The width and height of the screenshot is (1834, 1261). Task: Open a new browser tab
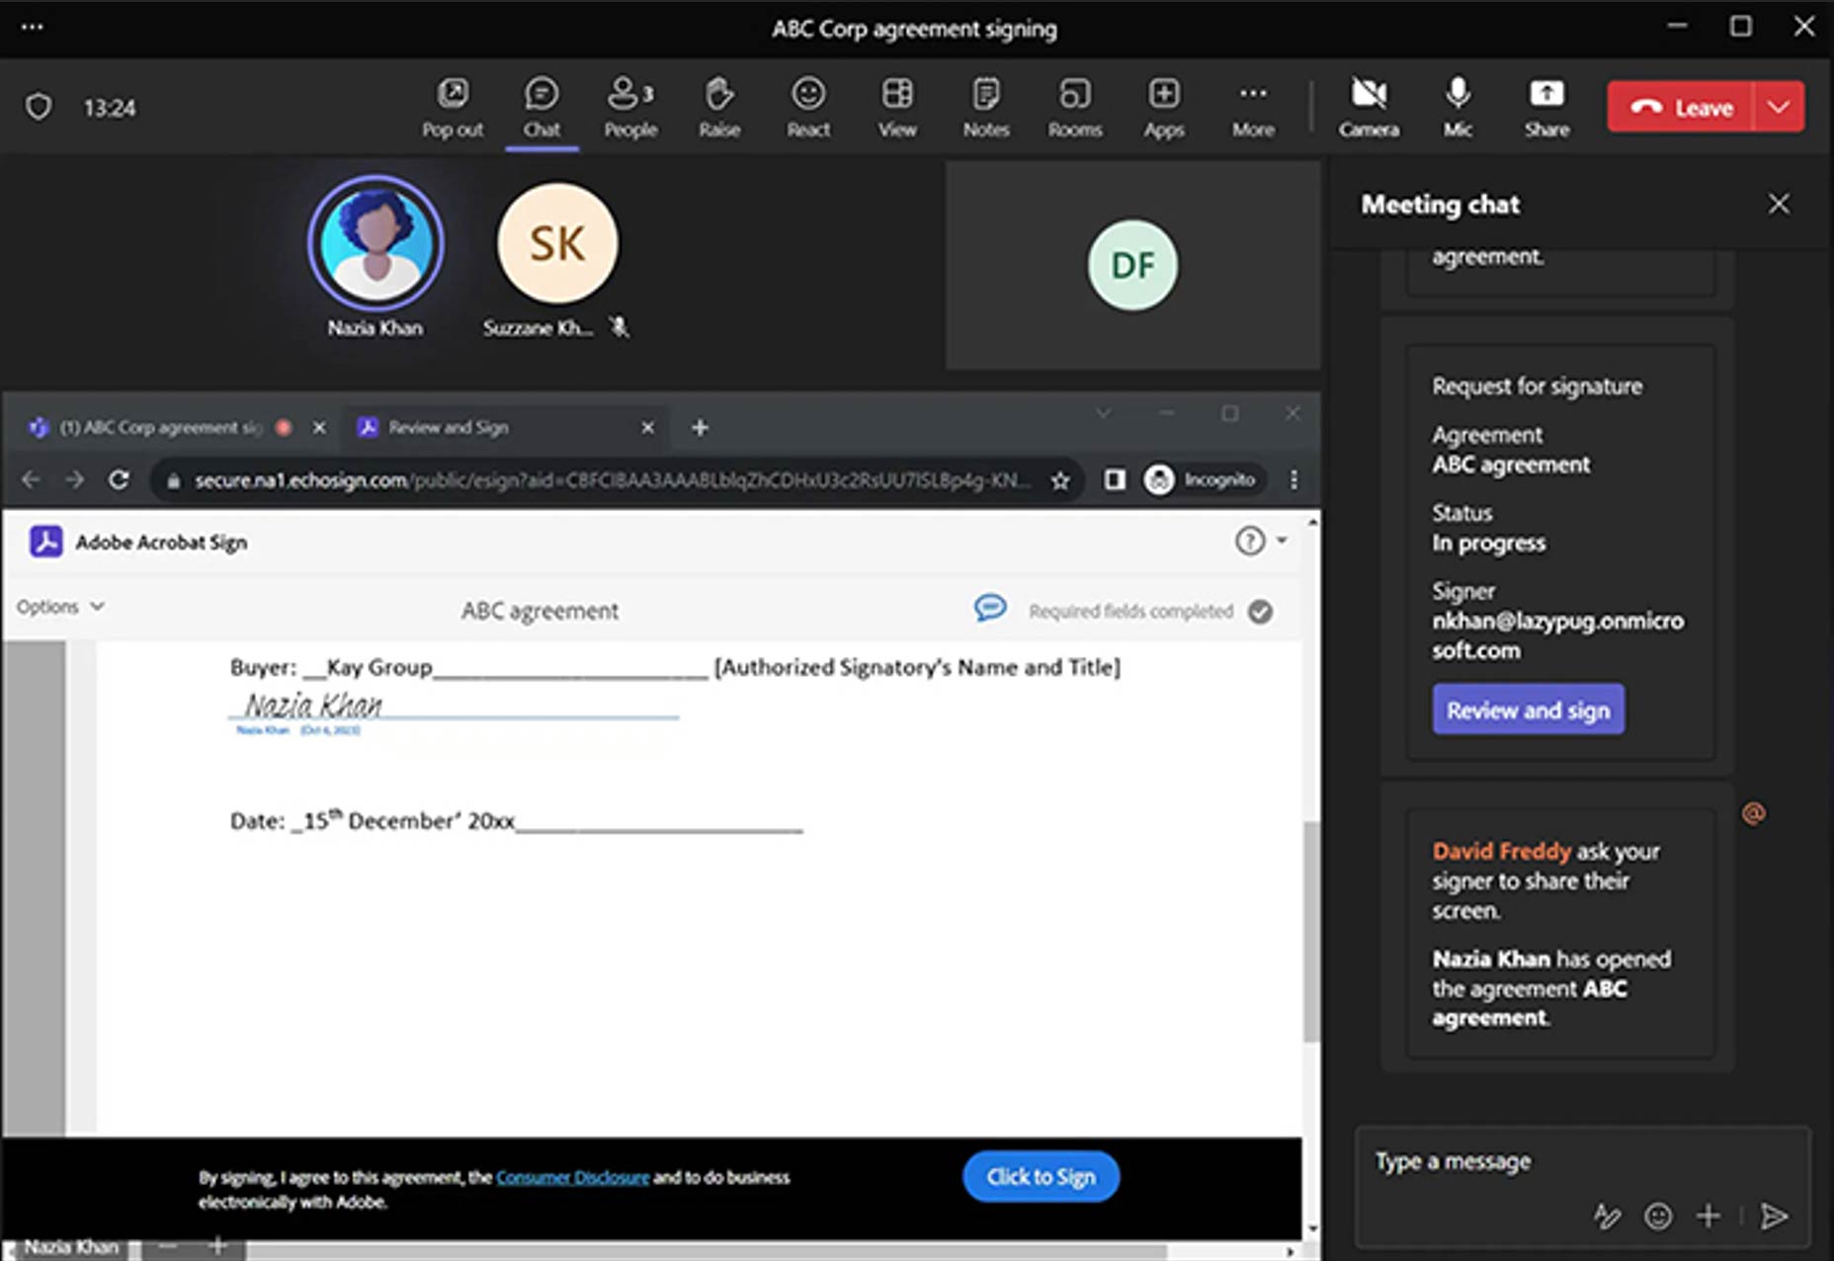[x=700, y=427]
